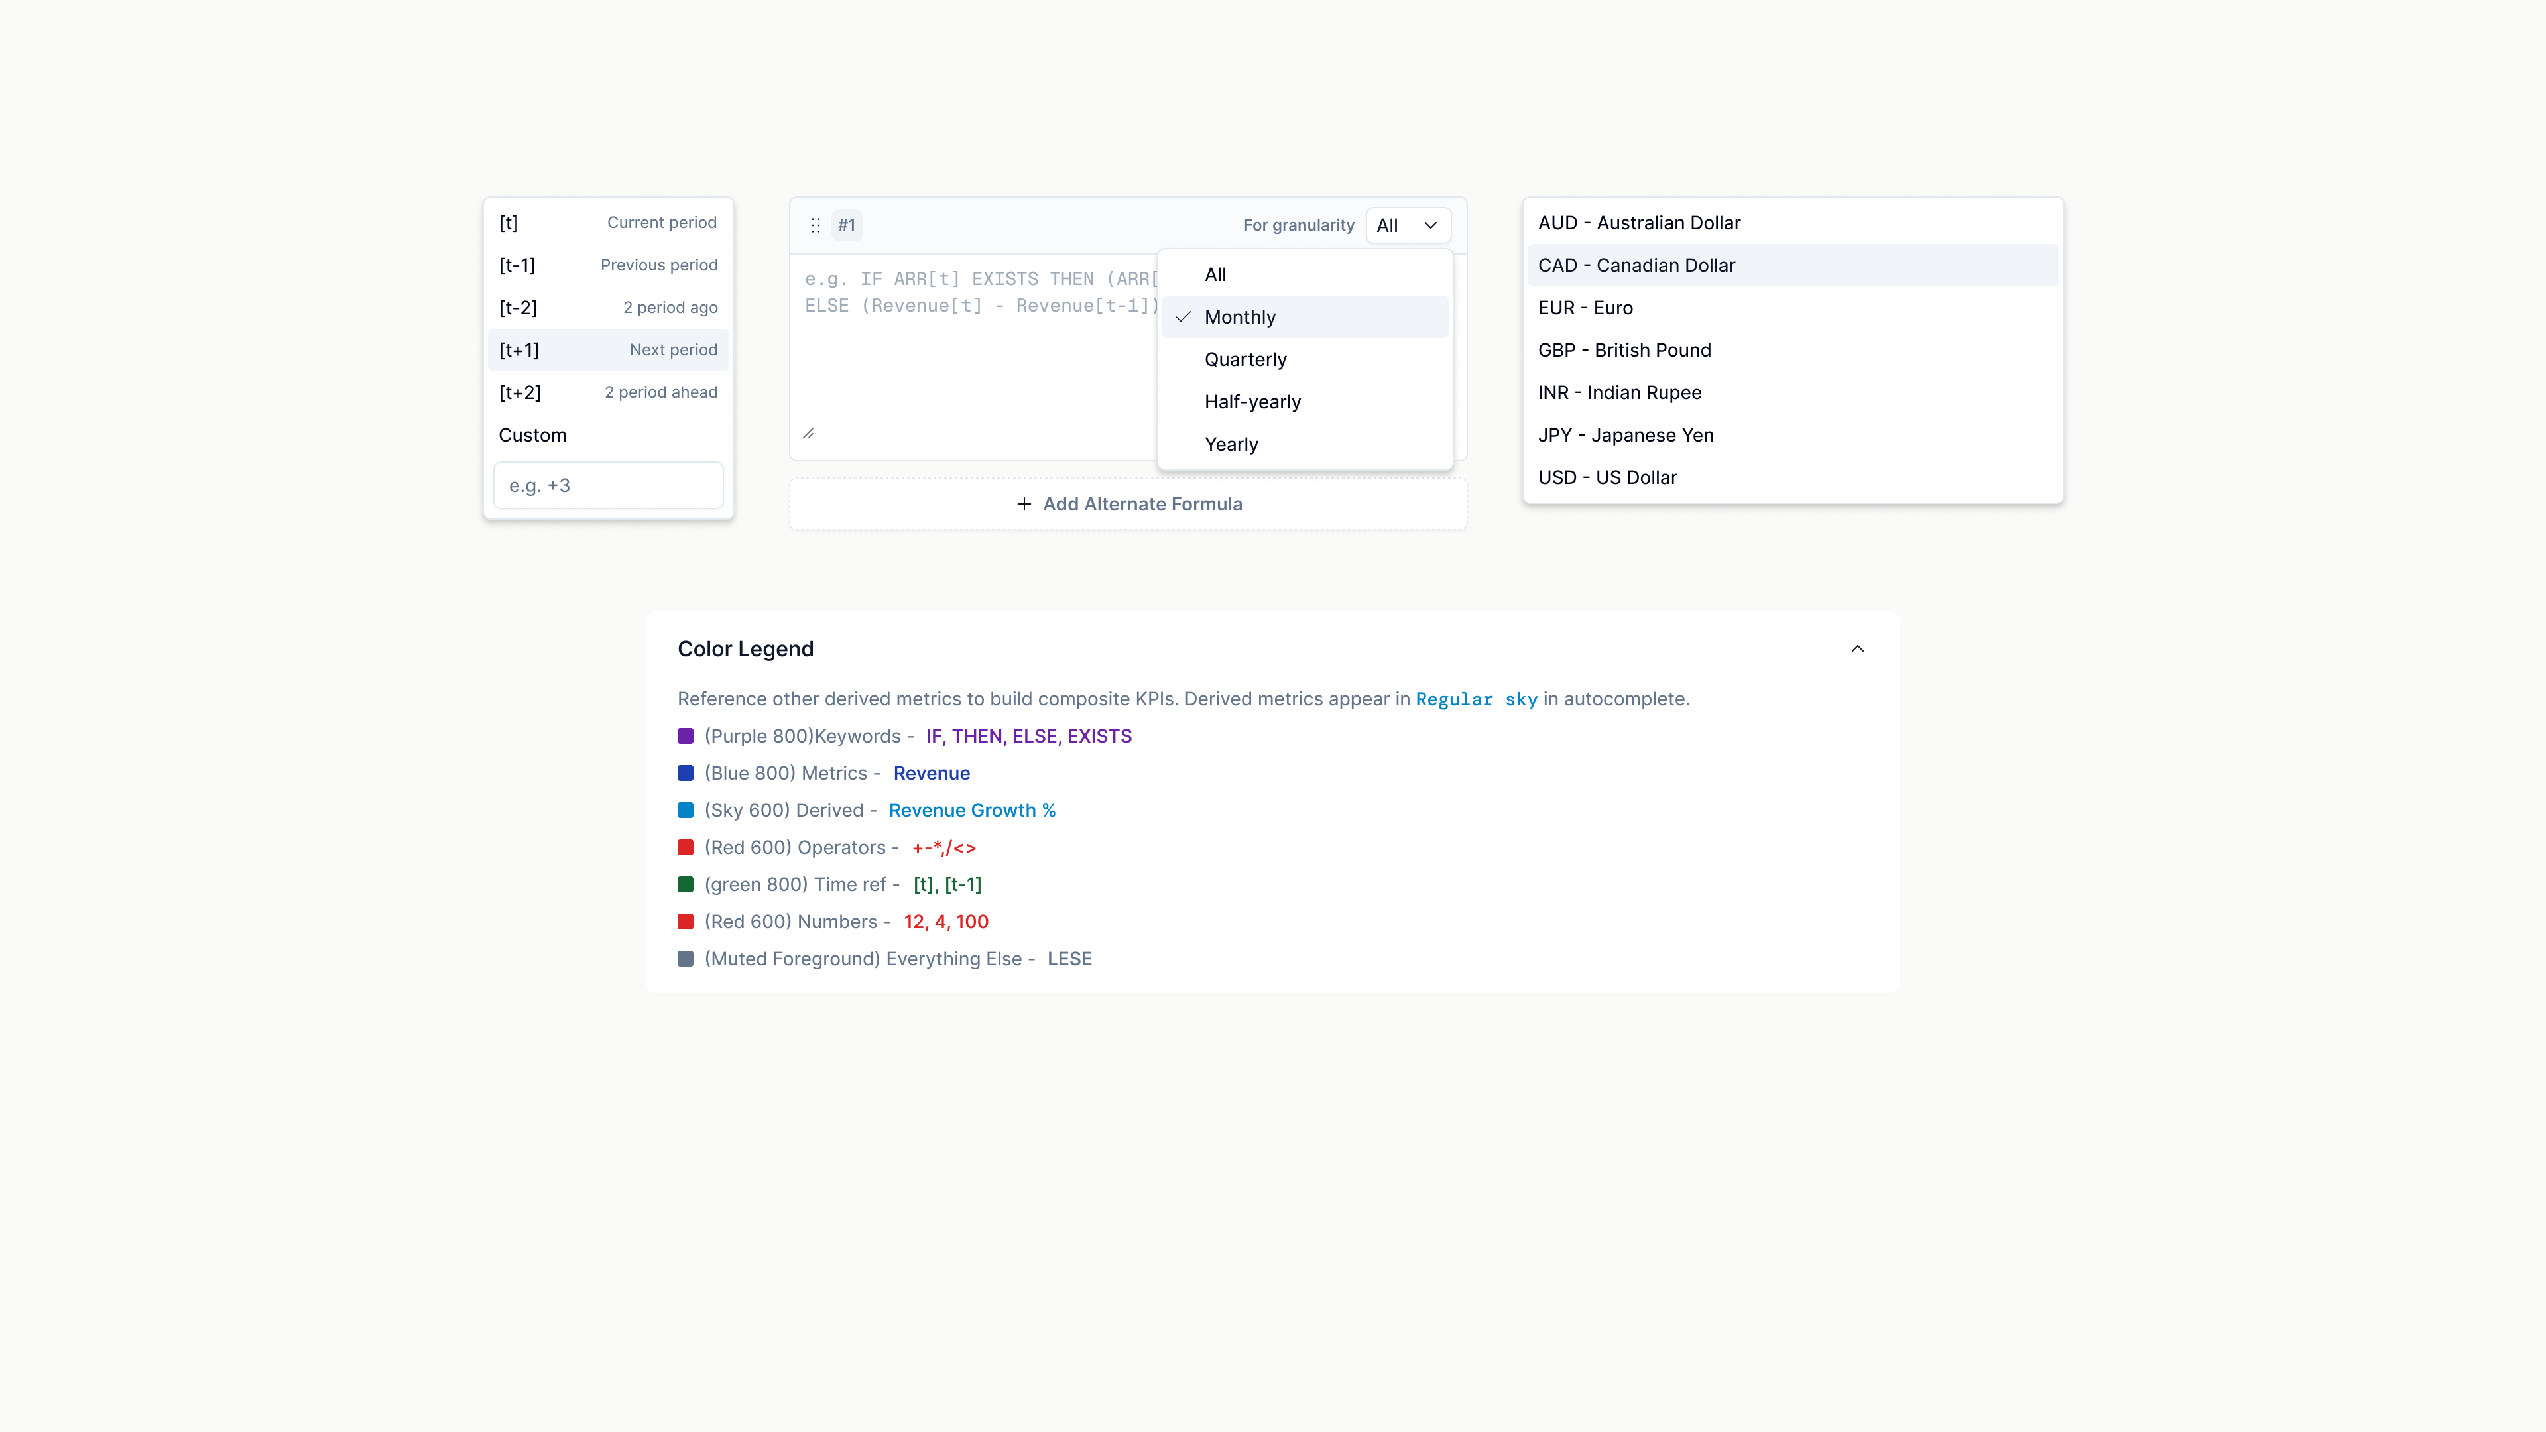This screenshot has width=2546, height=1432.
Task: Click the 'For granularity' label
Action: coord(1299,225)
